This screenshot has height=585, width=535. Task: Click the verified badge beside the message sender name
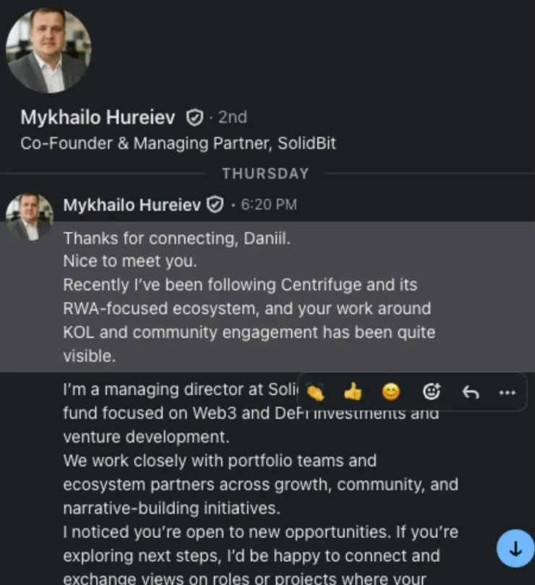(215, 204)
